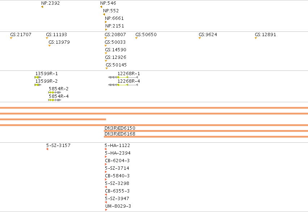Click the red arrow marker under UM-8029-3
Screen dimensions: 308x212
[x=106, y=210]
